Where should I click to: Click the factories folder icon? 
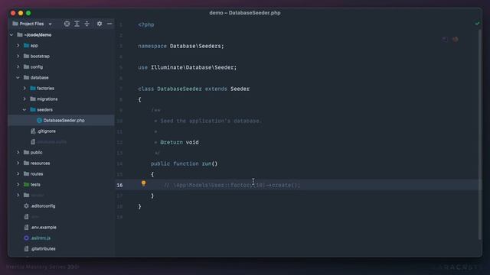coord(33,89)
